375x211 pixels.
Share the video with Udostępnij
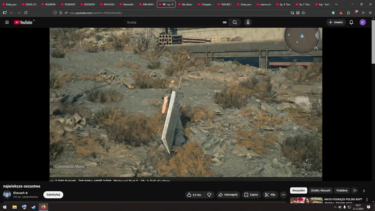(x=228, y=195)
